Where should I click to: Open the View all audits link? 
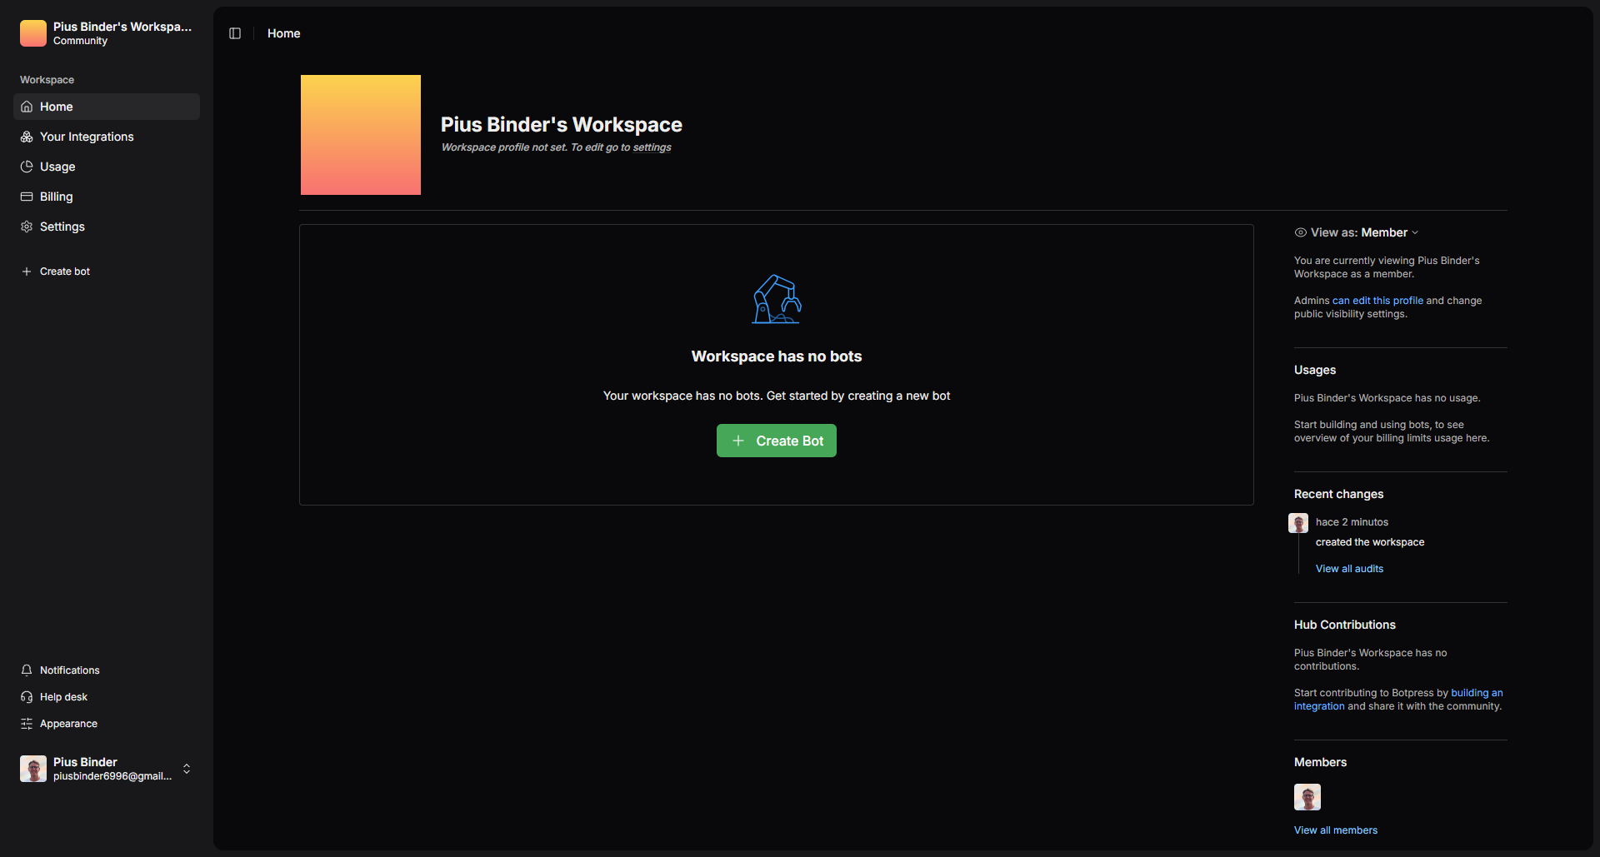pos(1349,569)
